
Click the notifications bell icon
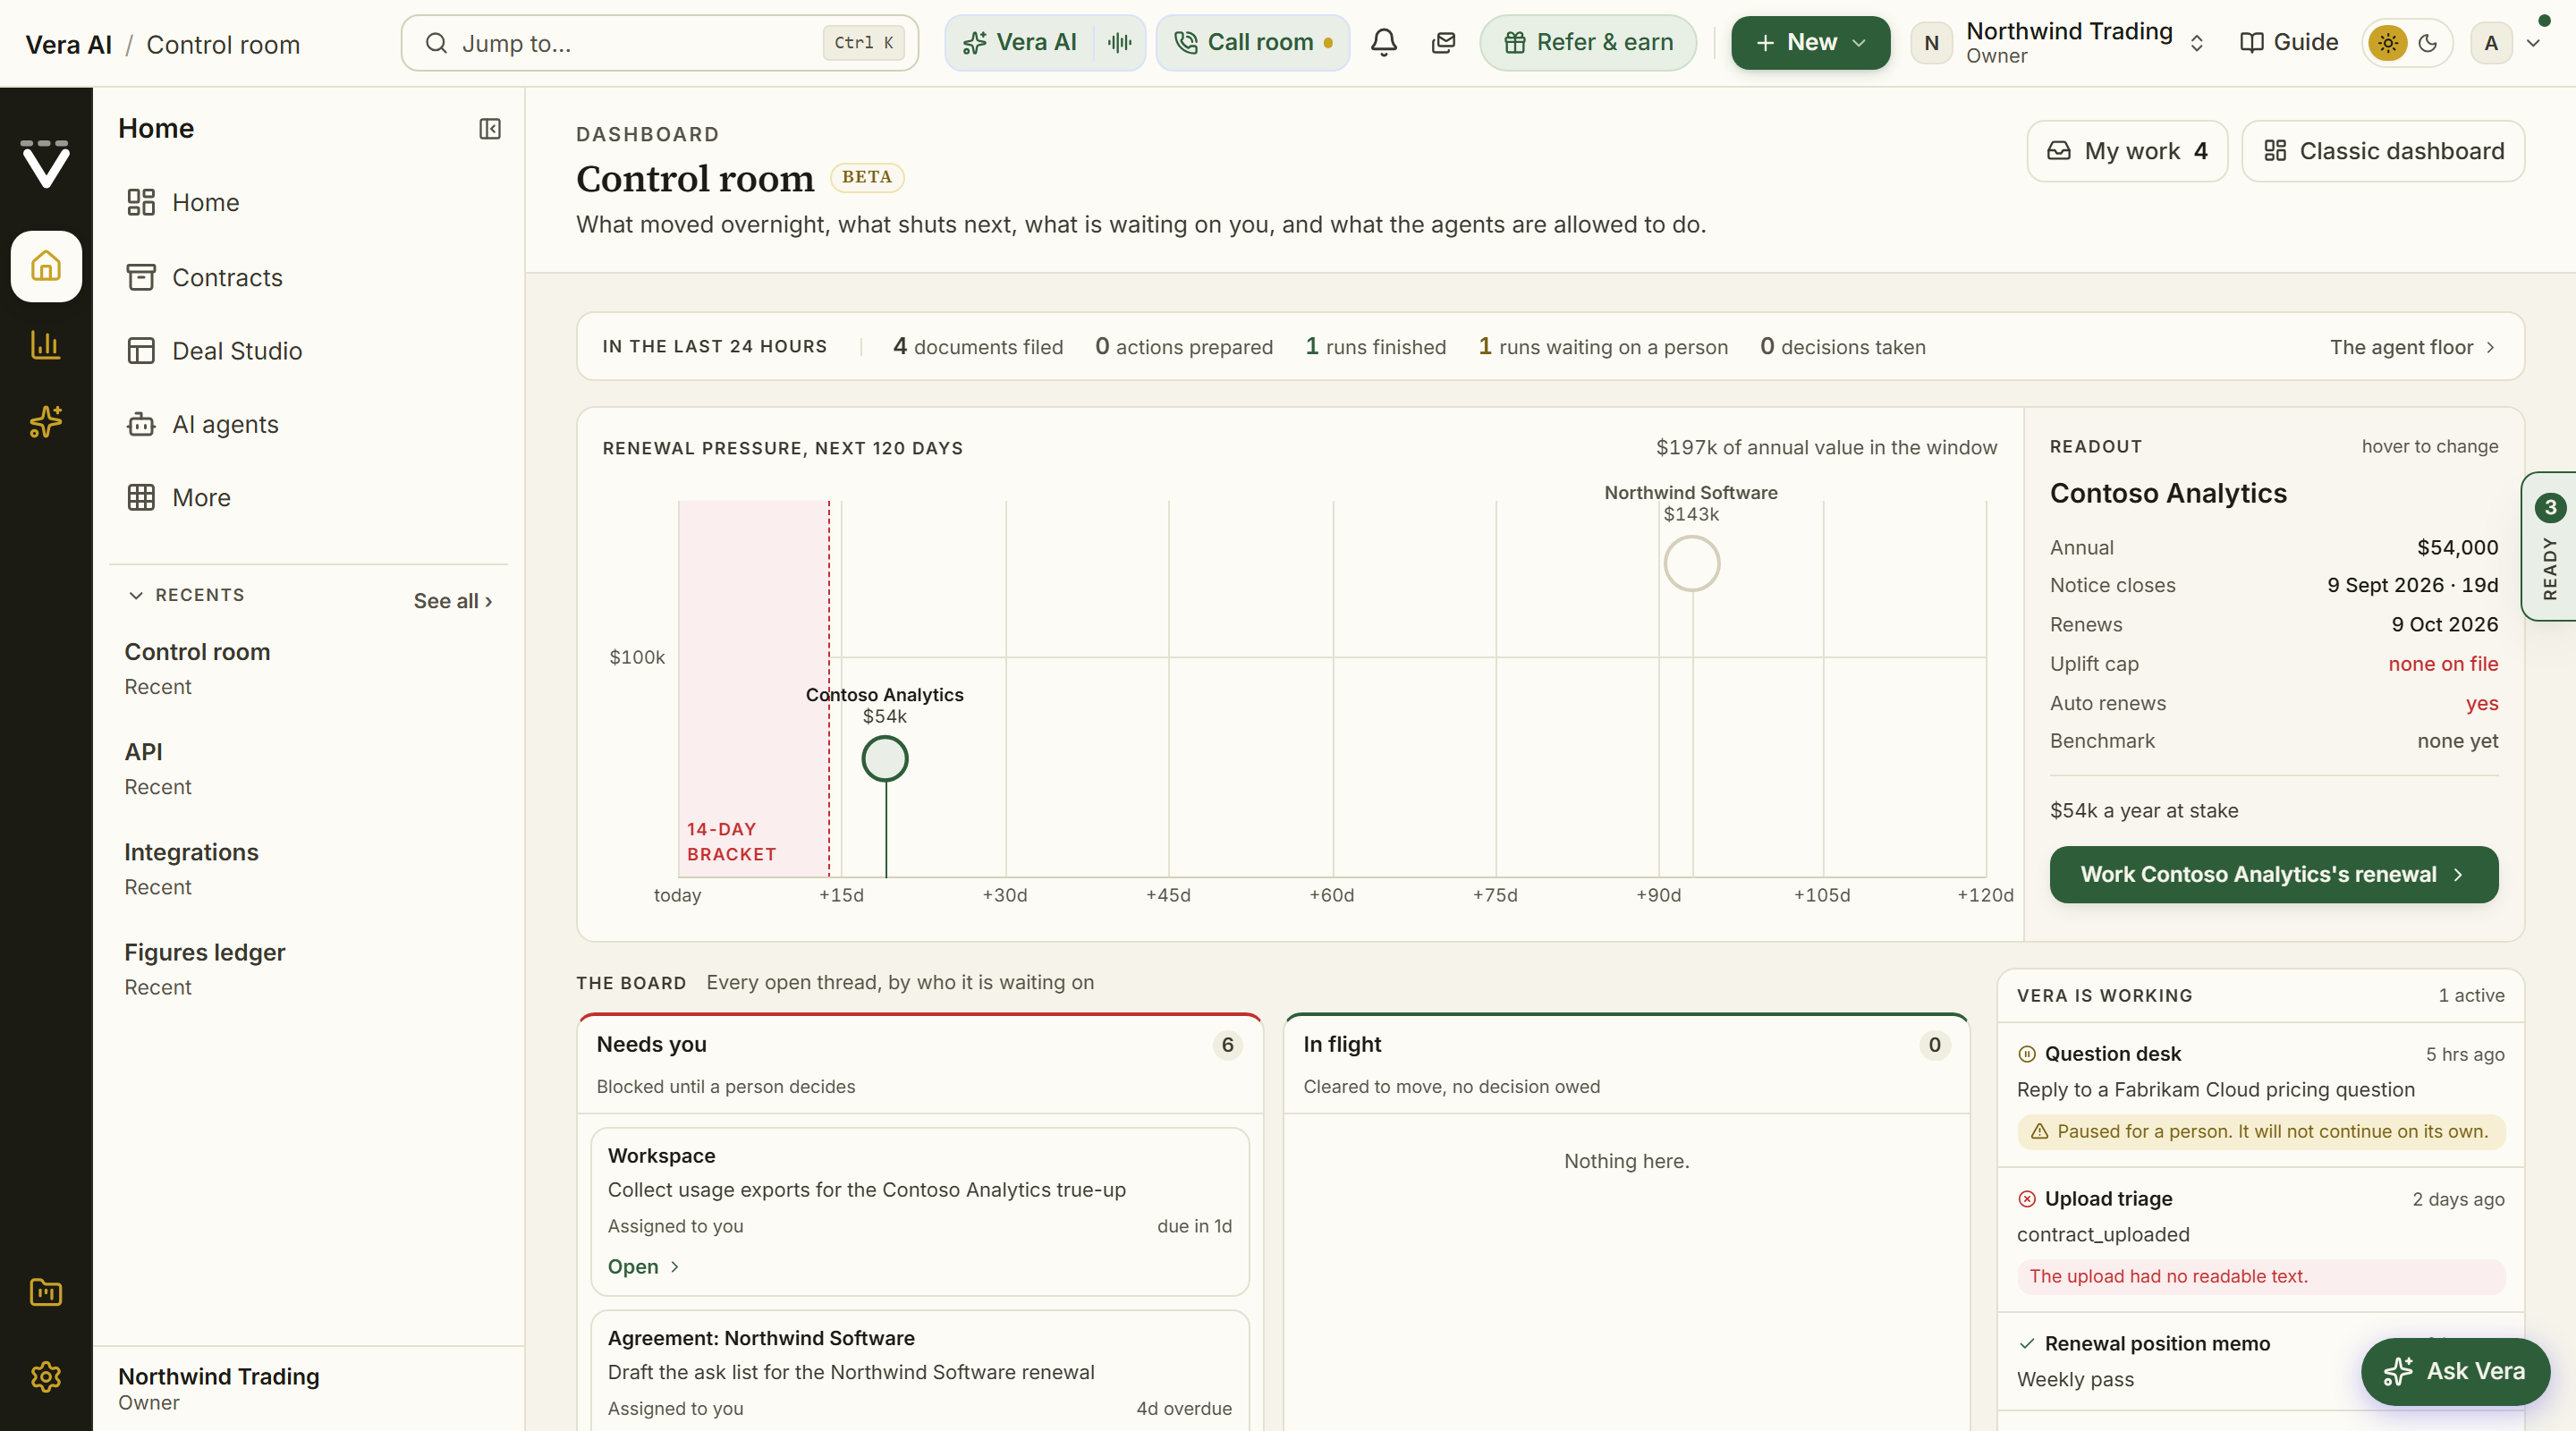(x=1384, y=43)
